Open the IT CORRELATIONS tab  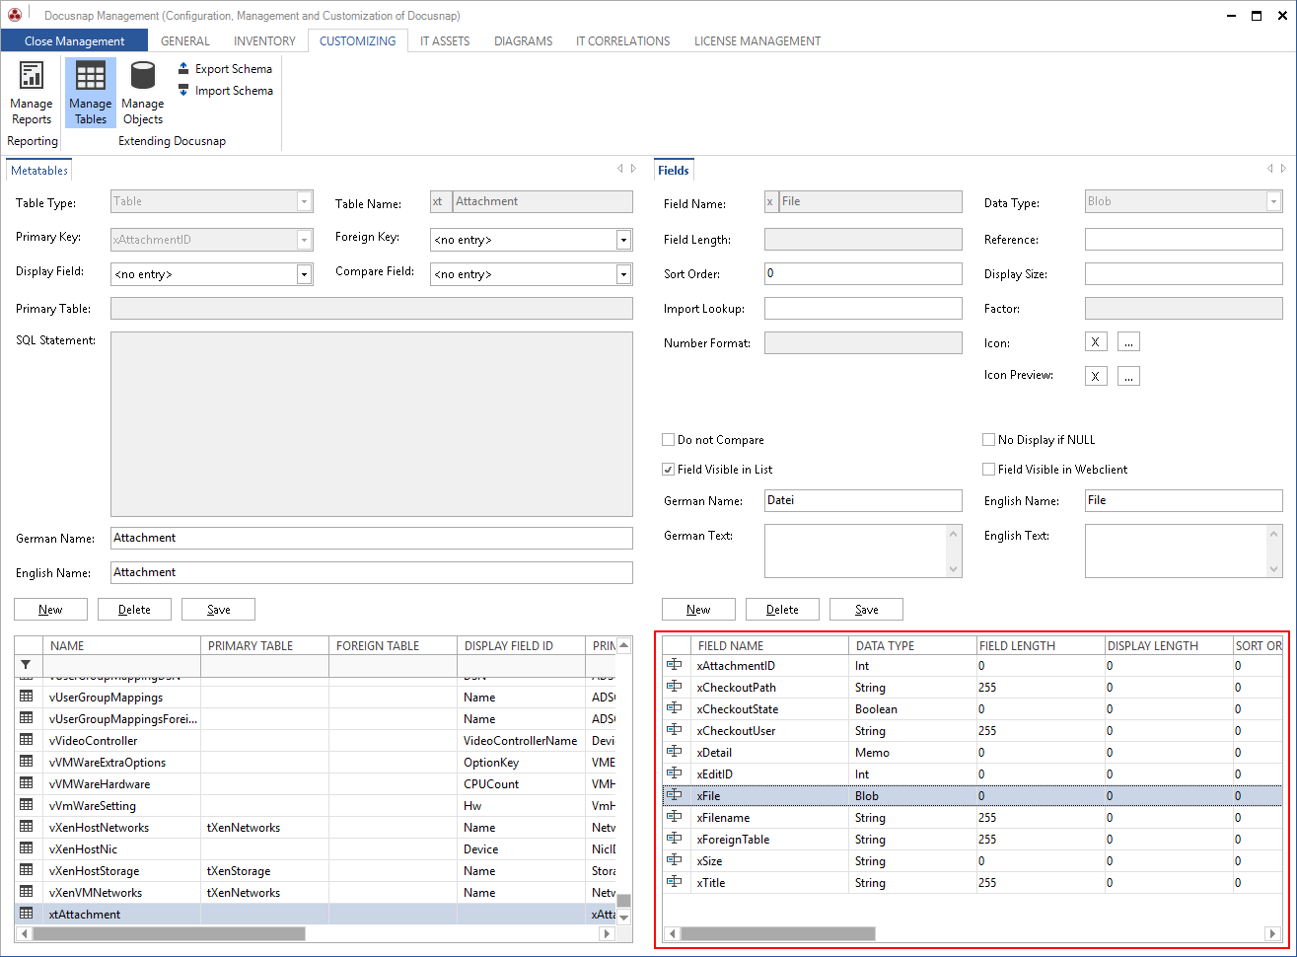point(622,41)
